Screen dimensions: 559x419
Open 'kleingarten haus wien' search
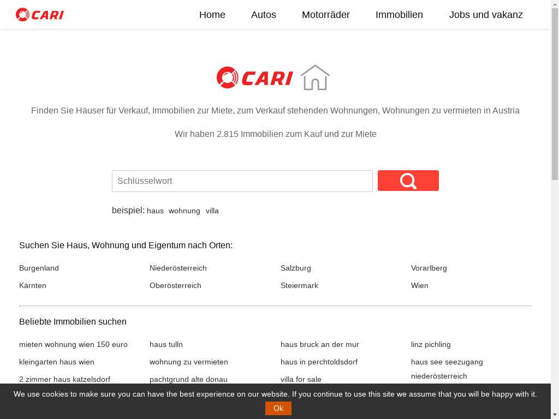[57, 362]
